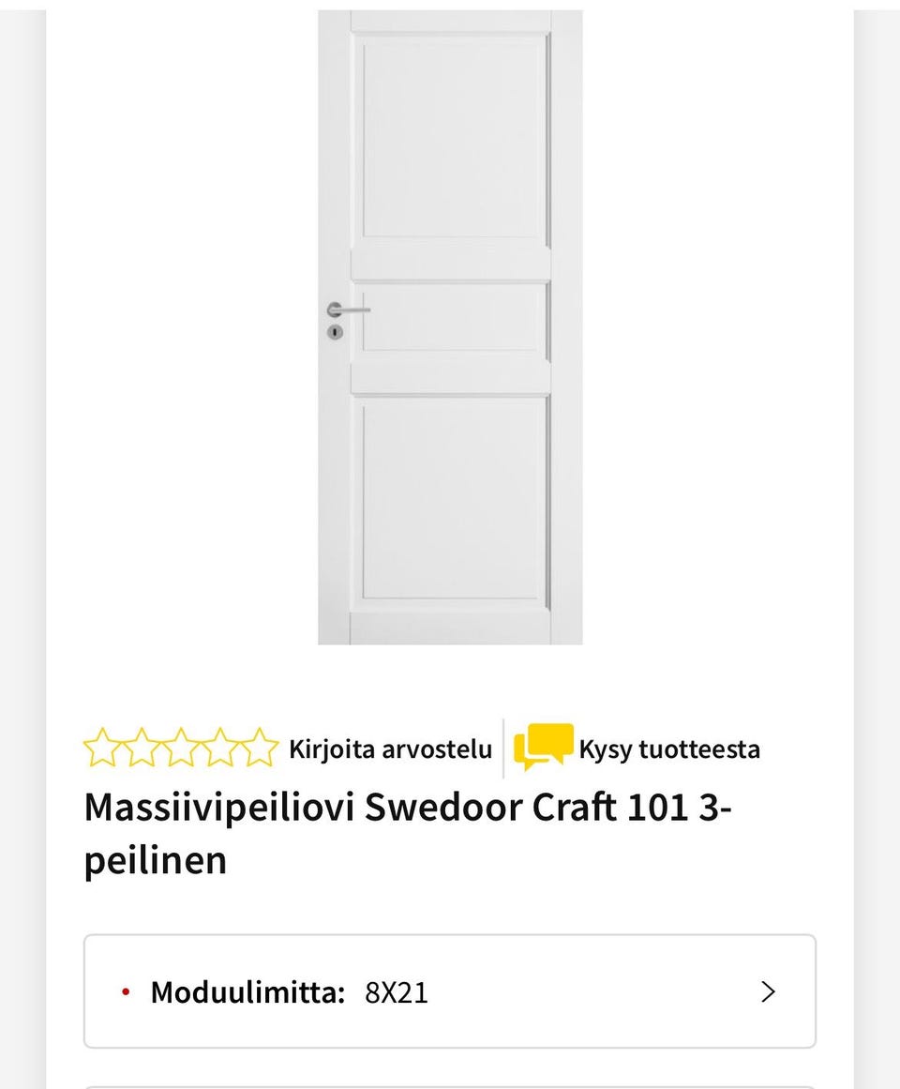Open Kirjoita arvostelu to write a review
900x1089 pixels.
coord(391,749)
